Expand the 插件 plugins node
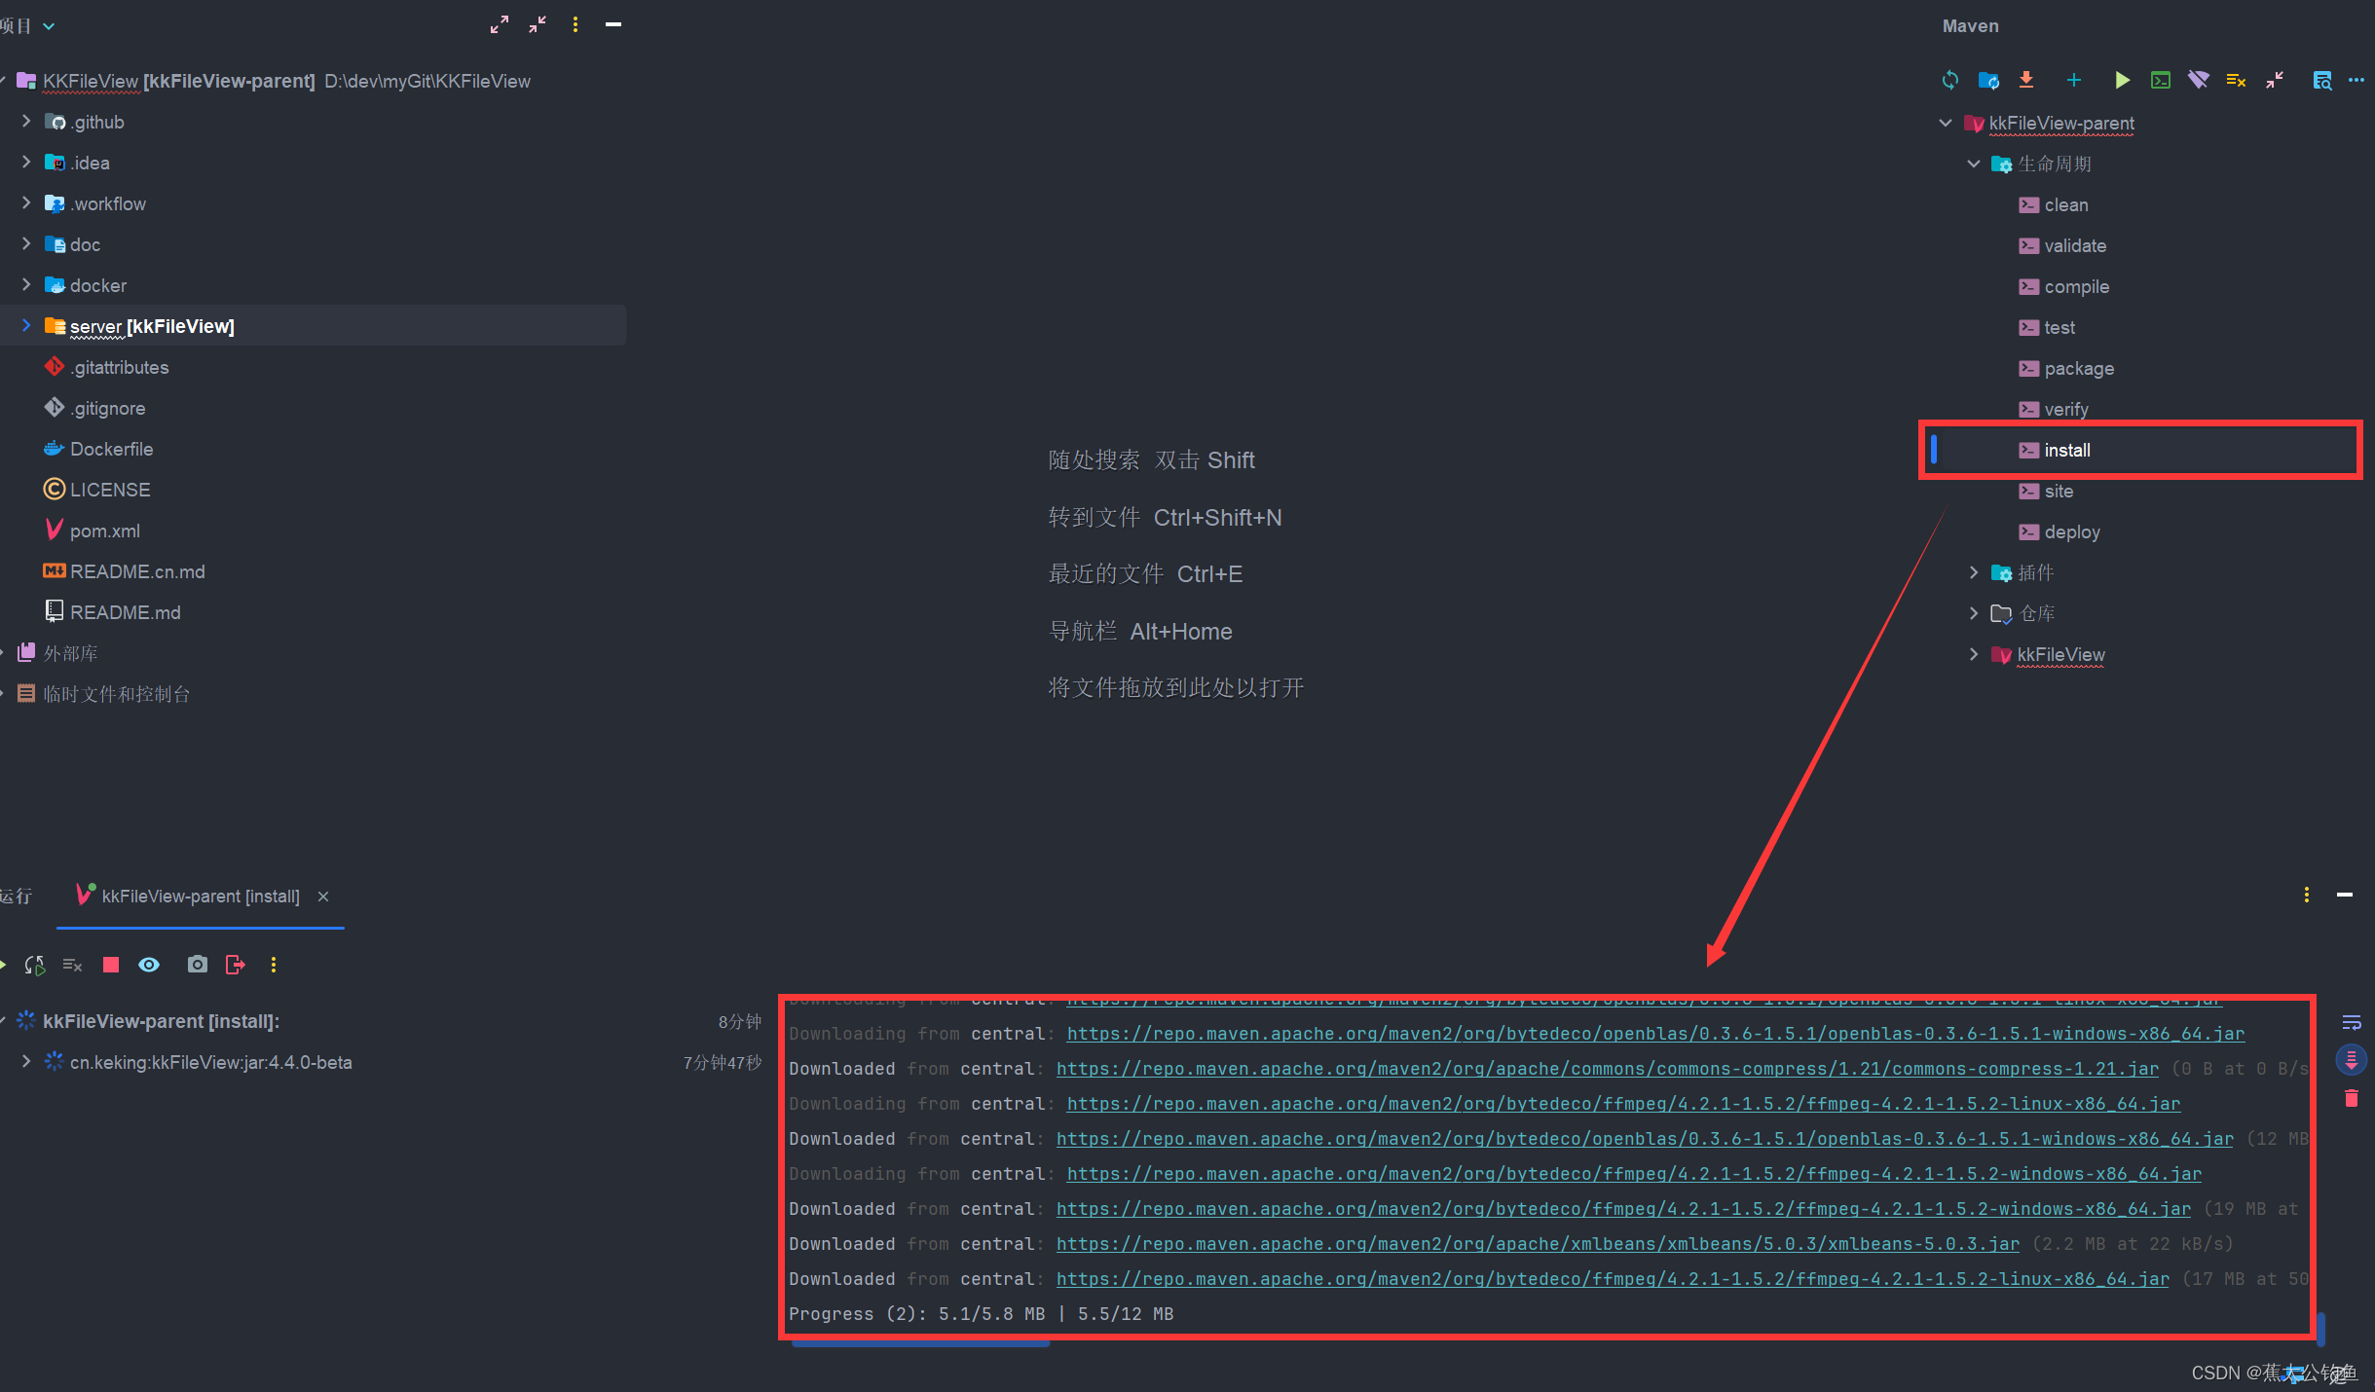The height and width of the screenshot is (1392, 2375). pyautogui.click(x=1974, y=572)
